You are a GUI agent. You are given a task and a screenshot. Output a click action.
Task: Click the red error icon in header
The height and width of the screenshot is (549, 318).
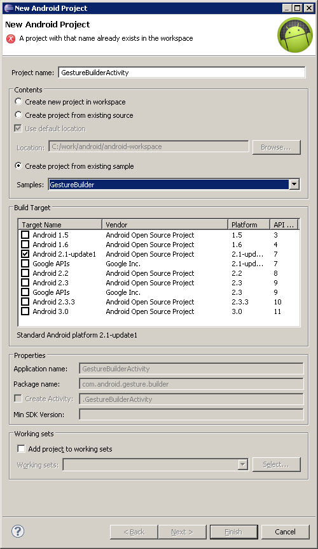pos(11,38)
